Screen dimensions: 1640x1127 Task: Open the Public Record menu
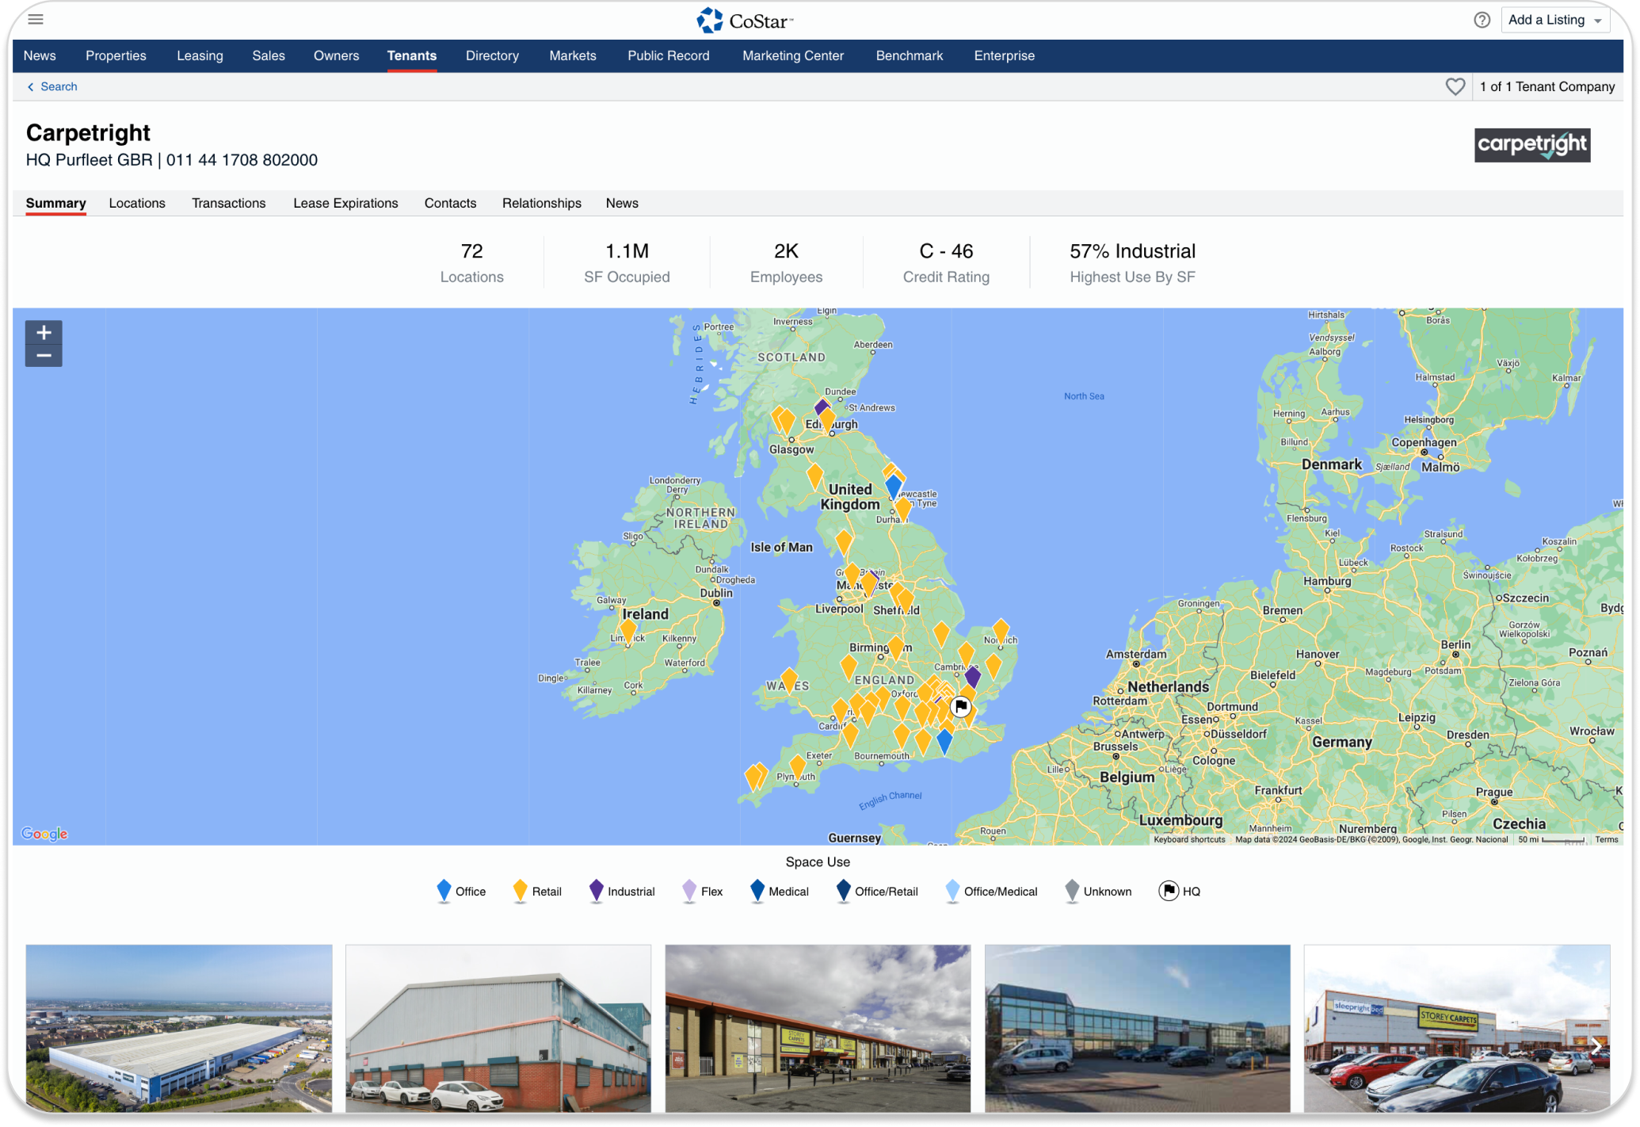coord(668,55)
